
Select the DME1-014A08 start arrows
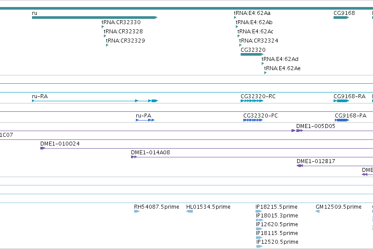tap(134, 157)
